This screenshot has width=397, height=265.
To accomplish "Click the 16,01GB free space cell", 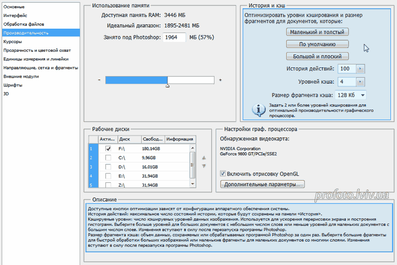I will (x=150, y=167).
